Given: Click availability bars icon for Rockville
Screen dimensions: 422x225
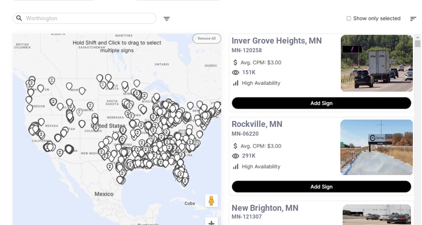Looking at the screenshot, I should (x=236, y=166).
